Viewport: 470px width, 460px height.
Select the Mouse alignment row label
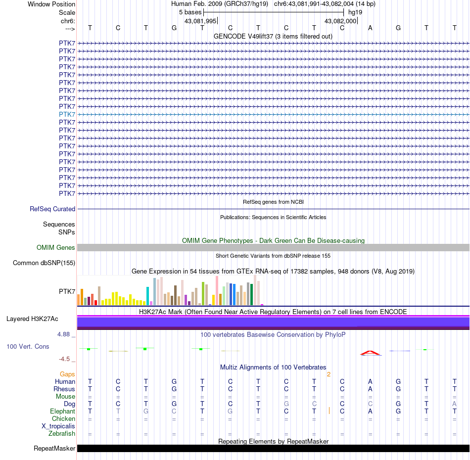(66, 397)
